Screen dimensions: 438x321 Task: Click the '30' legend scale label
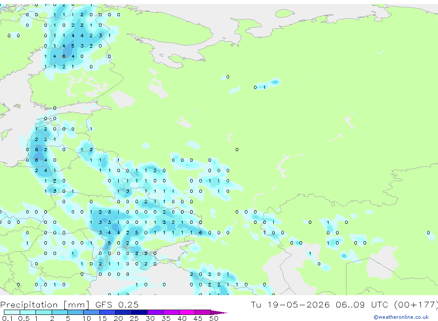coord(150,318)
